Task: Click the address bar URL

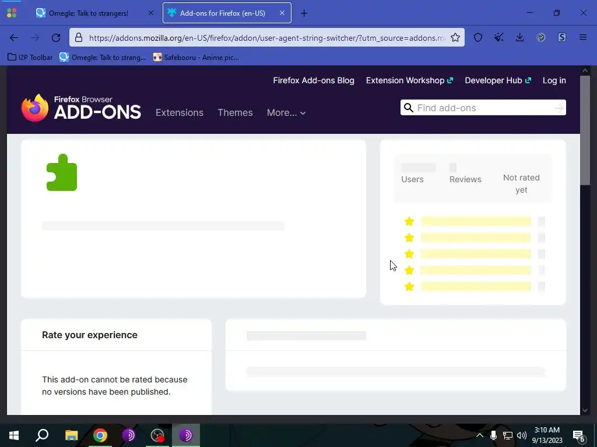Action: [266, 38]
